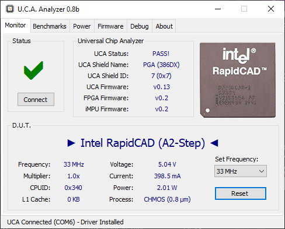Go to the Firmware tab
Image resolution: width=285 pixels, height=229 pixels.
point(110,26)
